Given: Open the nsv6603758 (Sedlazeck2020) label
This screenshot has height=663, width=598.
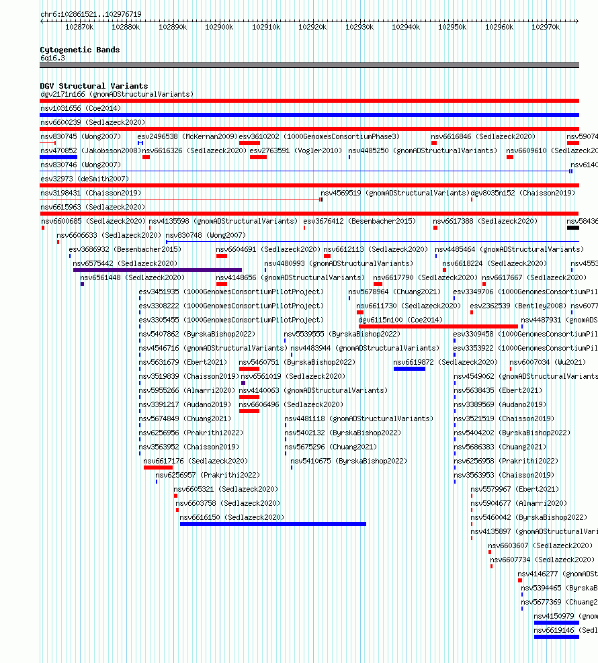Looking at the screenshot, I should coord(228,503).
